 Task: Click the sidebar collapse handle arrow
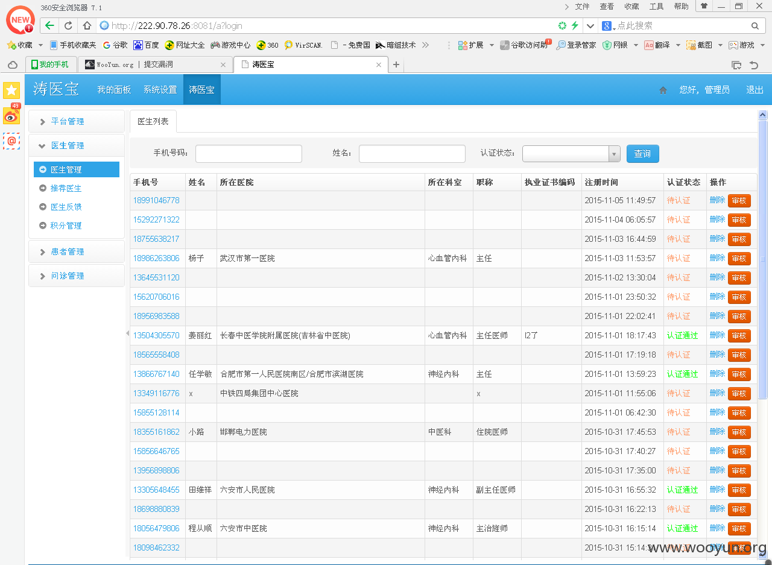(x=127, y=333)
